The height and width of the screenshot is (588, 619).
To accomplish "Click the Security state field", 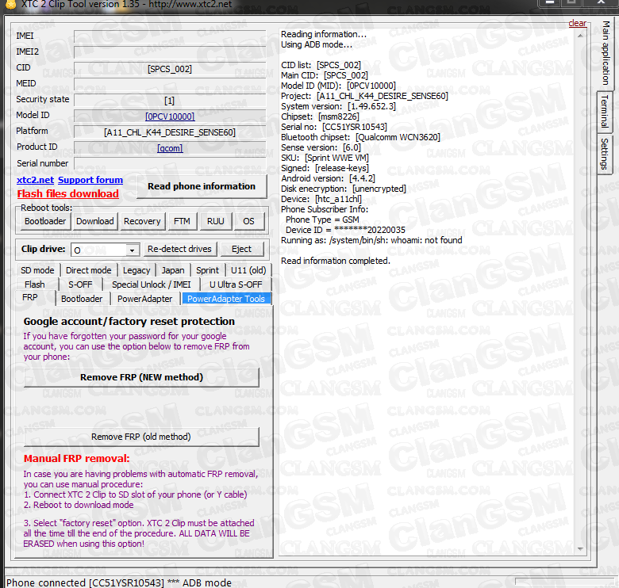I will click(170, 101).
